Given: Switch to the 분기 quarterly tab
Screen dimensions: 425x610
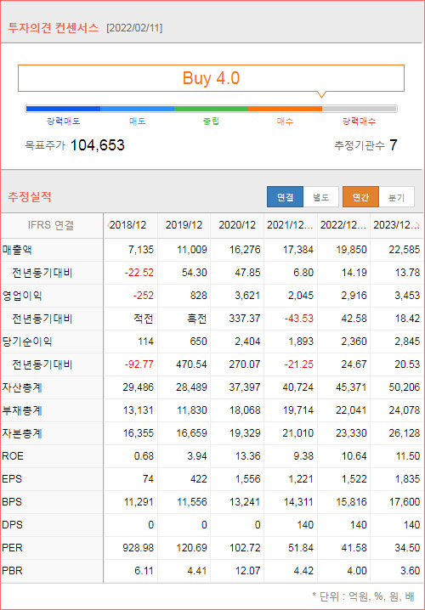Looking at the screenshot, I should point(396,197).
